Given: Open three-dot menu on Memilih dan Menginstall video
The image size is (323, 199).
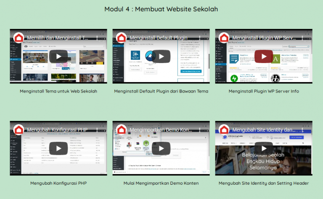Looking at the screenshot, I should point(97,37).
